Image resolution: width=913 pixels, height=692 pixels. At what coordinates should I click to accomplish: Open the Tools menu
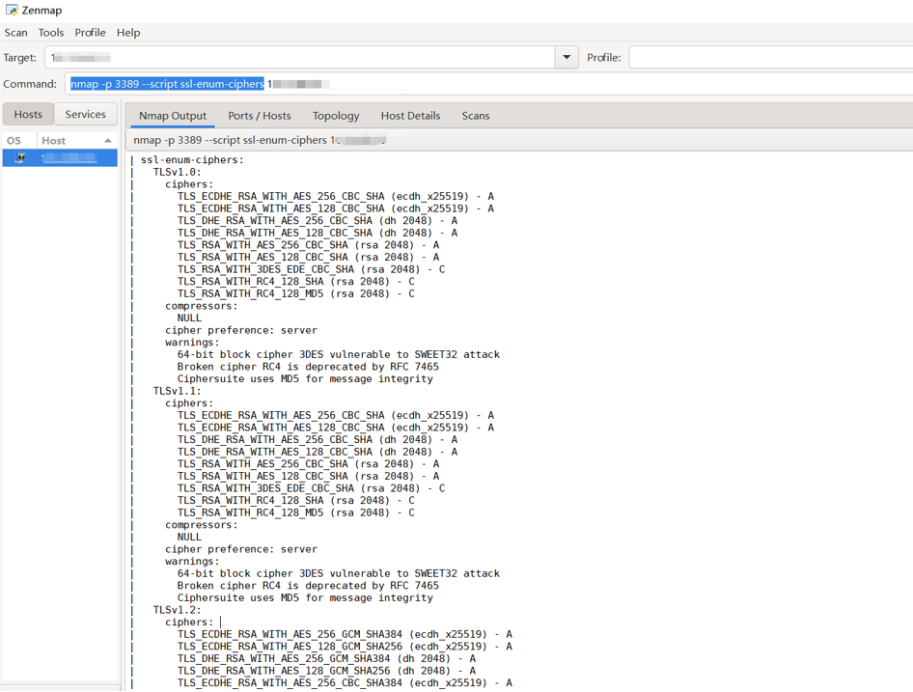[x=51, y=33]
